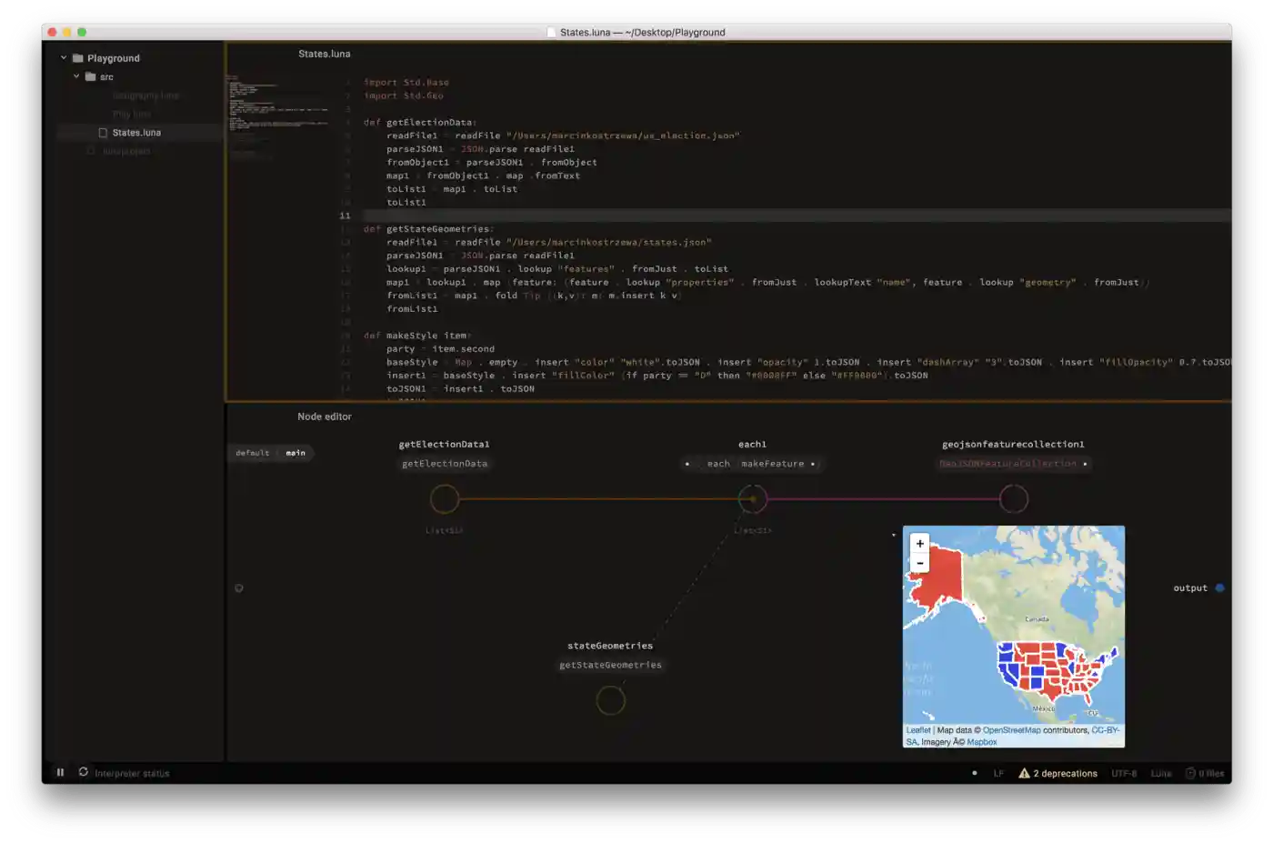Select the main breadcrumb in node editor
The height and width of the screenshot is (843, 1273).
(296, 453)
